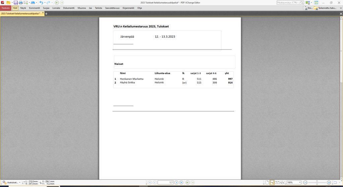Toggle continuous page layout mode
343x187 pixels.
(272, 182)
